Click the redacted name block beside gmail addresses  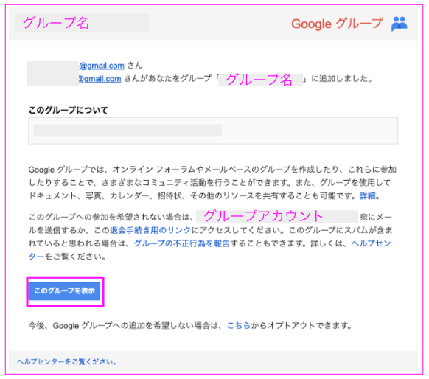(x=53, y=74)
